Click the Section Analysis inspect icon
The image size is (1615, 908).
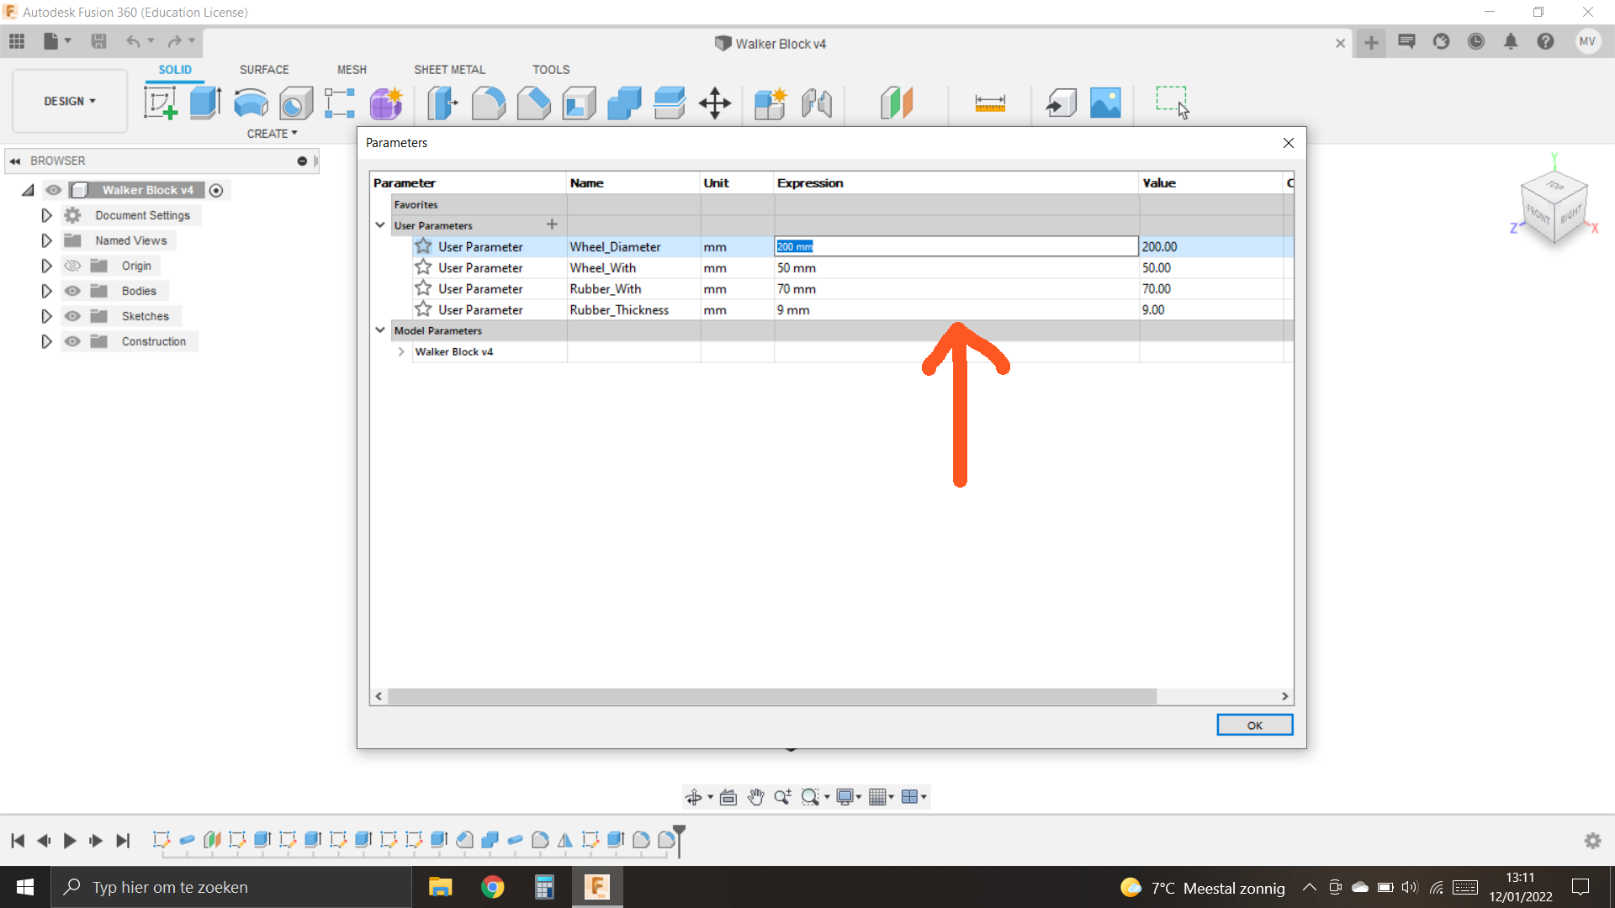(896, 103)
